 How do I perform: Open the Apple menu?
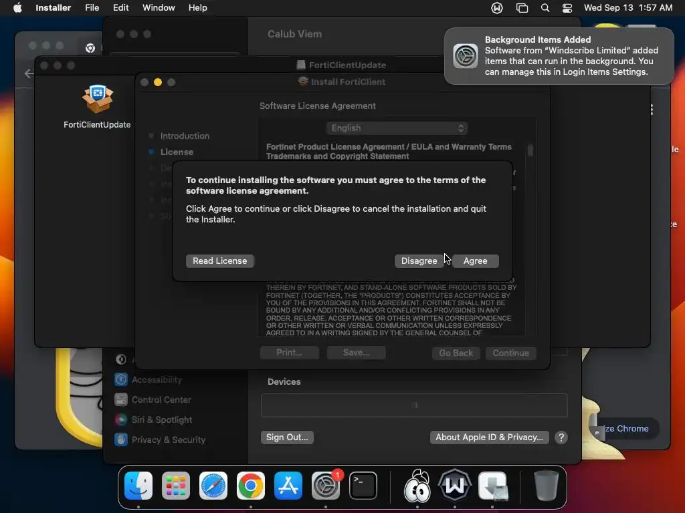pyautogui.click(x=17, y=7)
